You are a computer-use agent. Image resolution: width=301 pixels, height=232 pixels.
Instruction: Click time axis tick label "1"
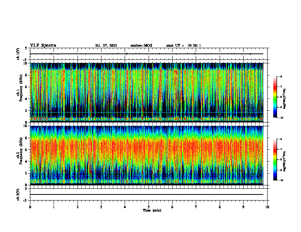(x=54, y=207)
